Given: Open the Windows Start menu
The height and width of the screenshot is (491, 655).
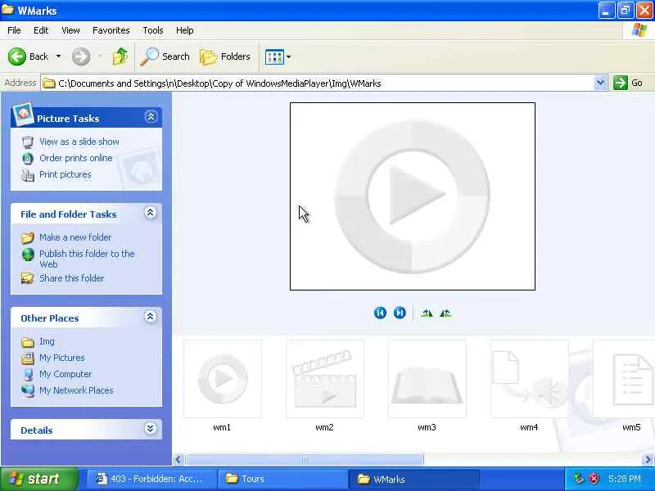Looking at the screenshot, I should coord(39,479).
